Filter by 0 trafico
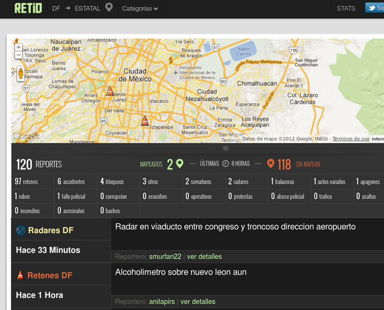This screenshot has height=310, width=384. tap(332, 196)
